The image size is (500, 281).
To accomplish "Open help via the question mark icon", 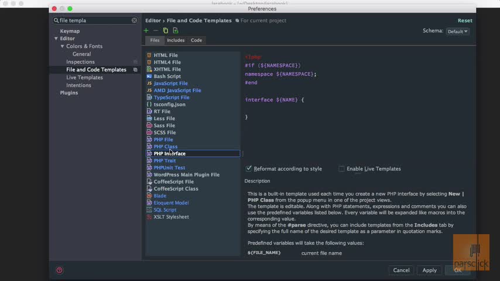I will (x=59, y=270).
